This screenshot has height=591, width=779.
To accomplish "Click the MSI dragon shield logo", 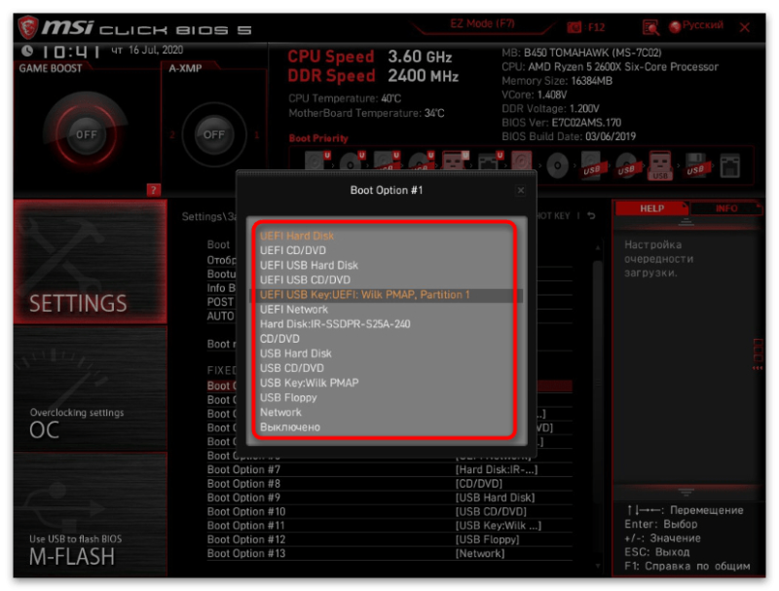I will (28, 27).
